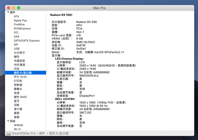
Task: Click the 网络 category label
Action: click(13, 121)
